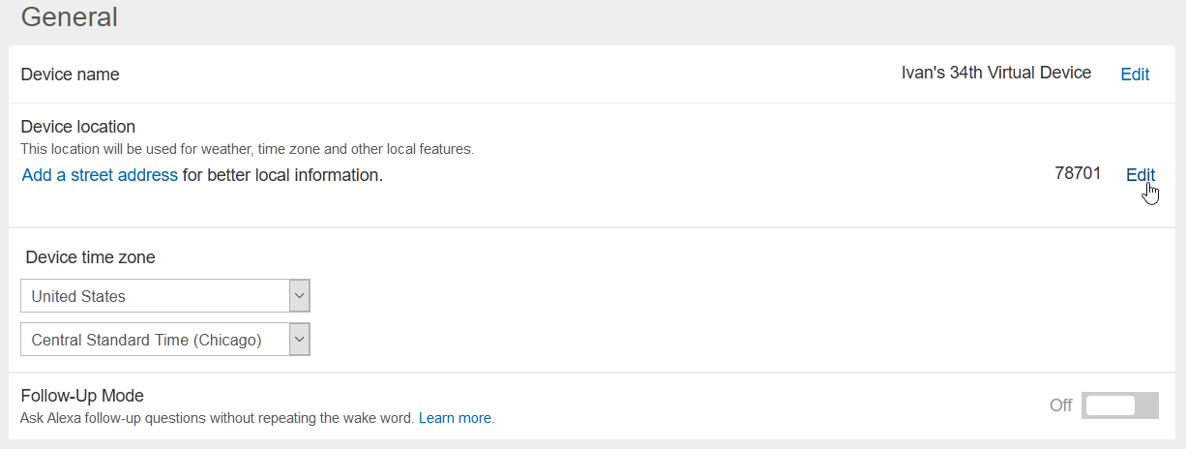The height and width of the screenshot is (449, 1186).
Task: Open the Central Standard Time (Chicago) dropdown
Action: [x=165, y=340]
